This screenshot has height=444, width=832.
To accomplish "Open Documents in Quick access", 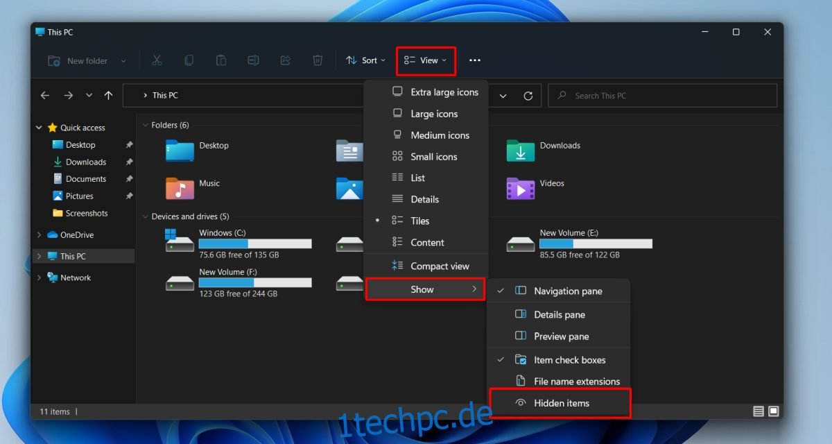I will (x=79, y=179).
